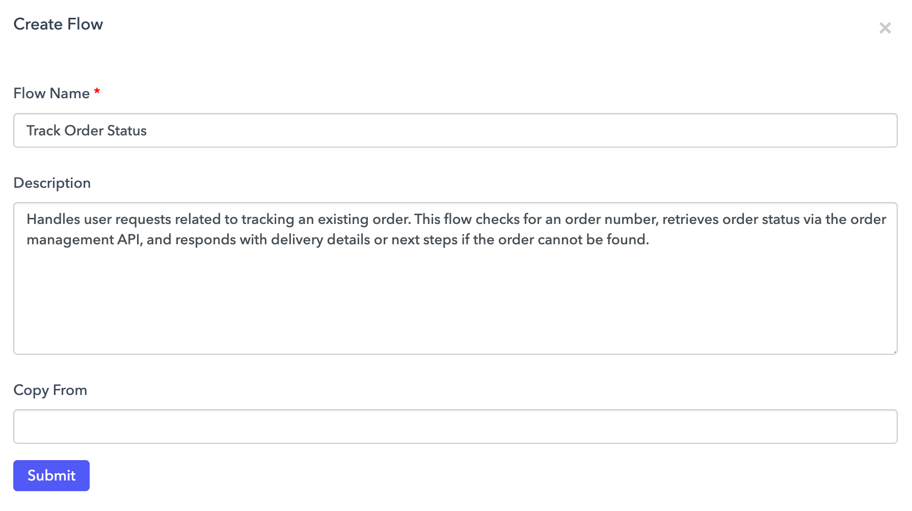Focus the Flow Name input field
This screenshot has width=912, height=511.
coord(455,130)
